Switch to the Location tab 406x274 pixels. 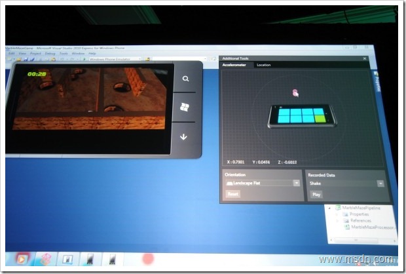(264, 65)
